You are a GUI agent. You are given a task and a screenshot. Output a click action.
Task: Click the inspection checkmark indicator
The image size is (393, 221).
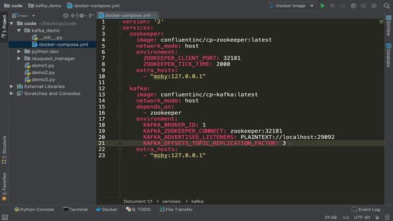pyautogui.click(x=381, y=22)
